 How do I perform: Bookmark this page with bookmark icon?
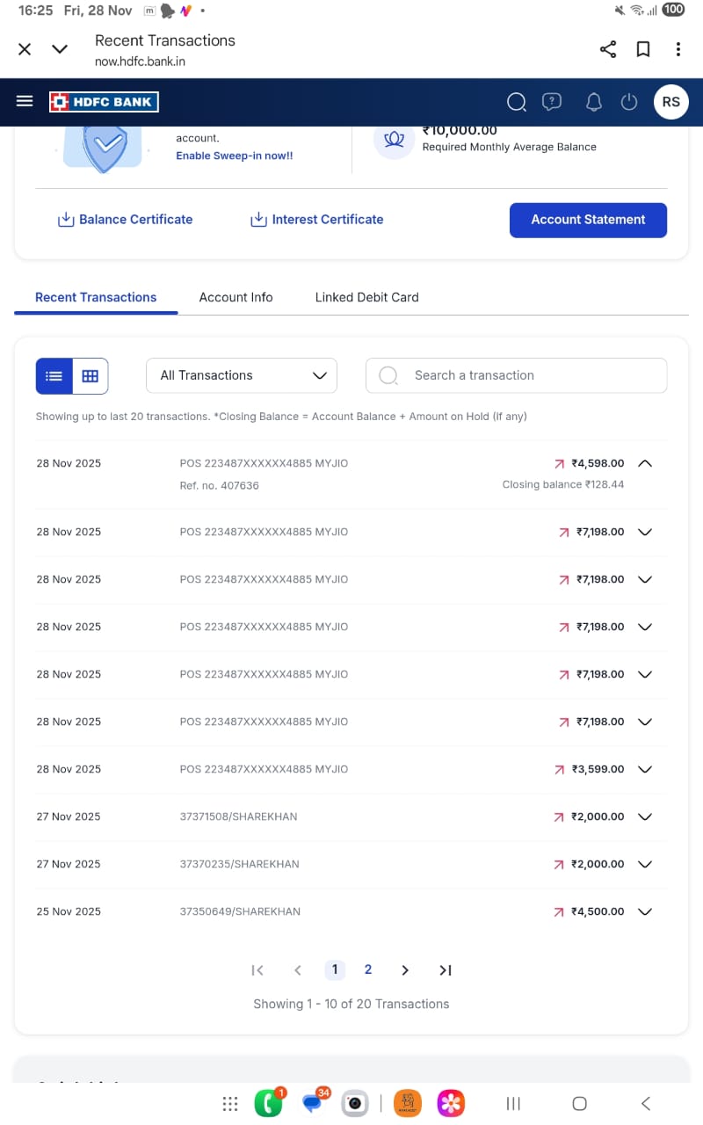click(643, 49)
